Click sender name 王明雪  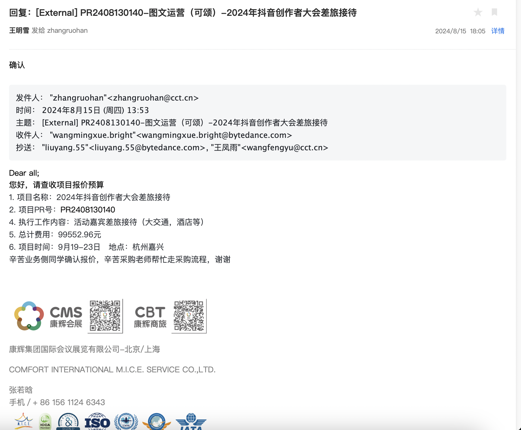[x=19, y=31]
